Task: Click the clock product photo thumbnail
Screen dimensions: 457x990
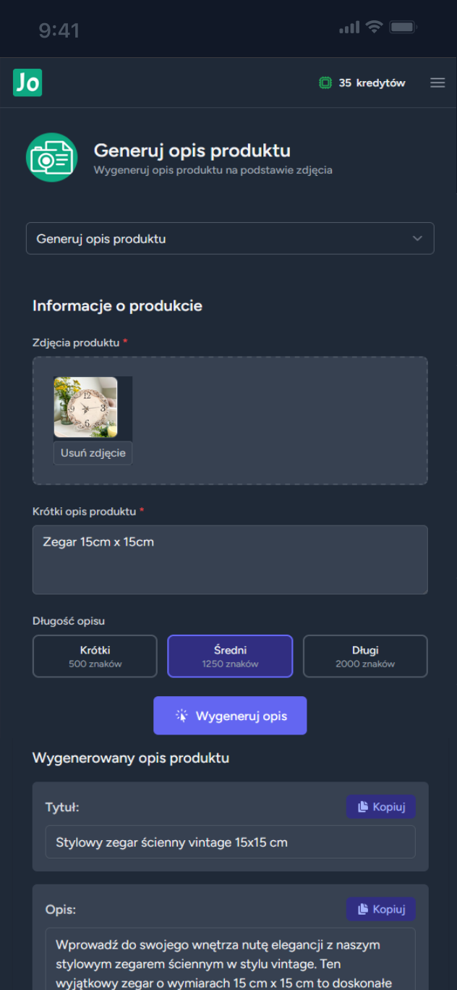Action: [x=85, y=407]
